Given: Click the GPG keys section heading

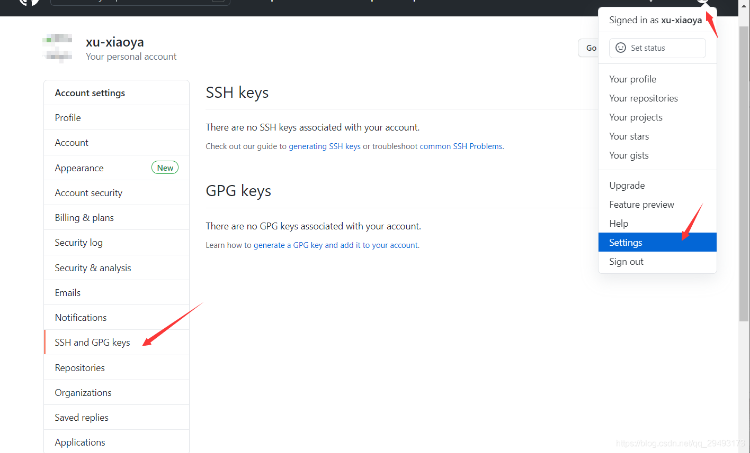Looking at the screenshot, I should click(x=238, y=191).
